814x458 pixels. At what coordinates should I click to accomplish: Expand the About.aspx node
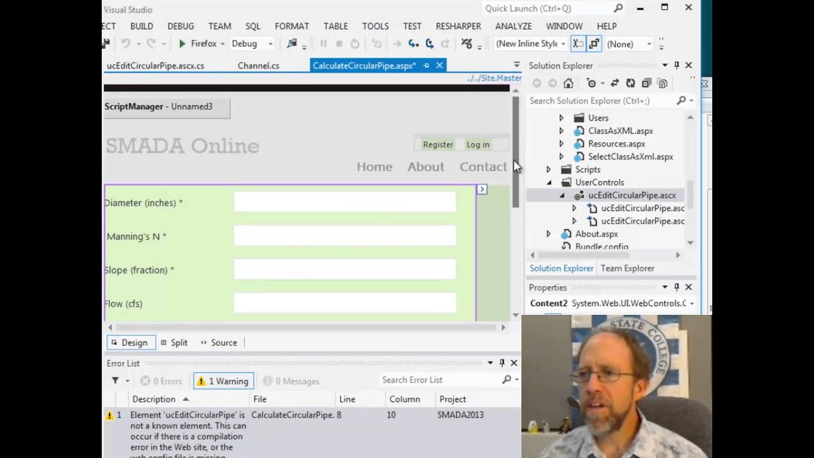[x=548, y=234]
